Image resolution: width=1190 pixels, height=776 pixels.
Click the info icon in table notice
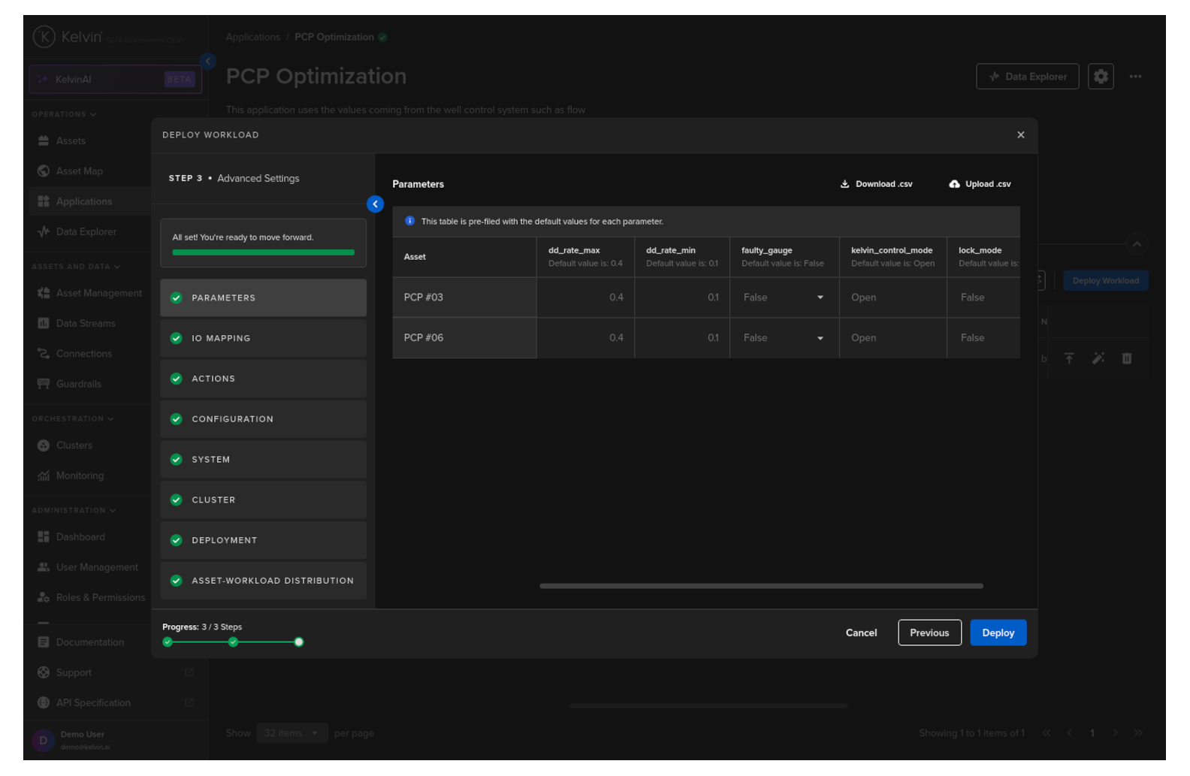[409, 222]
